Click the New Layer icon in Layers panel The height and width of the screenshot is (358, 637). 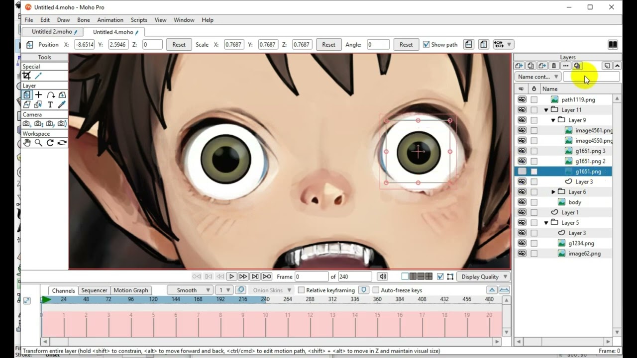[519, 66]
